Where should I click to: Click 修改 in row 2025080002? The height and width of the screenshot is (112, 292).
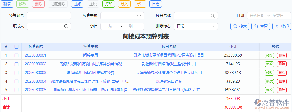(269, 64)
